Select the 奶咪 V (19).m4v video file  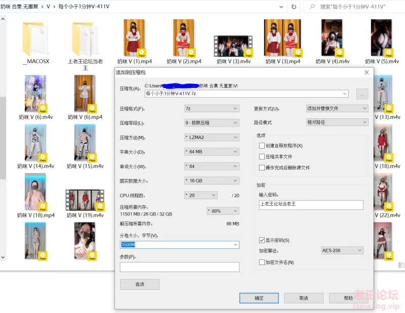[85, 201]
